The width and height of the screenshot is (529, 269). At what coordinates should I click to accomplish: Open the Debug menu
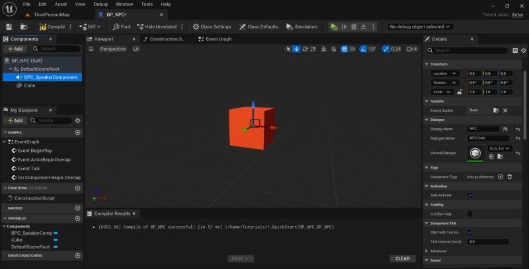click(101, 5)
